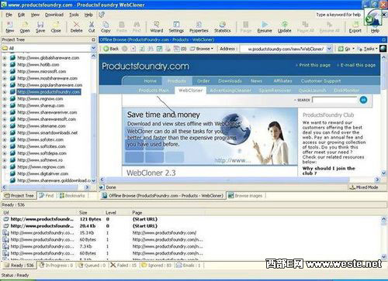Click the Open toolbar icon
The image size is (388, 281).
click(x=25, y=27)
